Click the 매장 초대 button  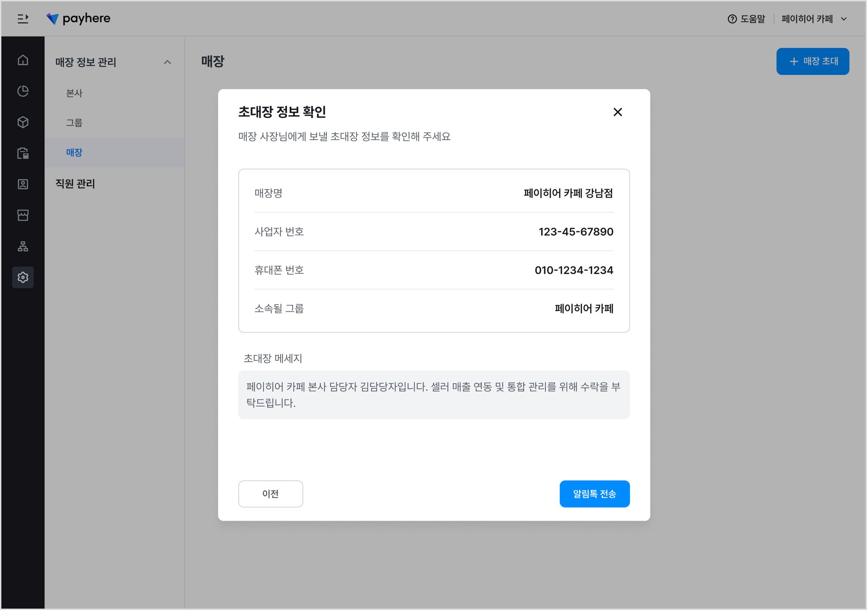pyautogui.click(x=812, y=61)
